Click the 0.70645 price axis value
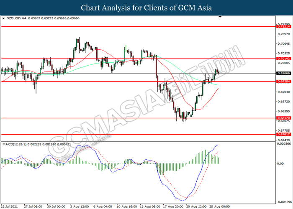293x209 pixels. point(284,43)
